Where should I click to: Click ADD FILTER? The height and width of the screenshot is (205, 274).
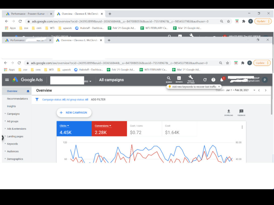click(98, 99)
